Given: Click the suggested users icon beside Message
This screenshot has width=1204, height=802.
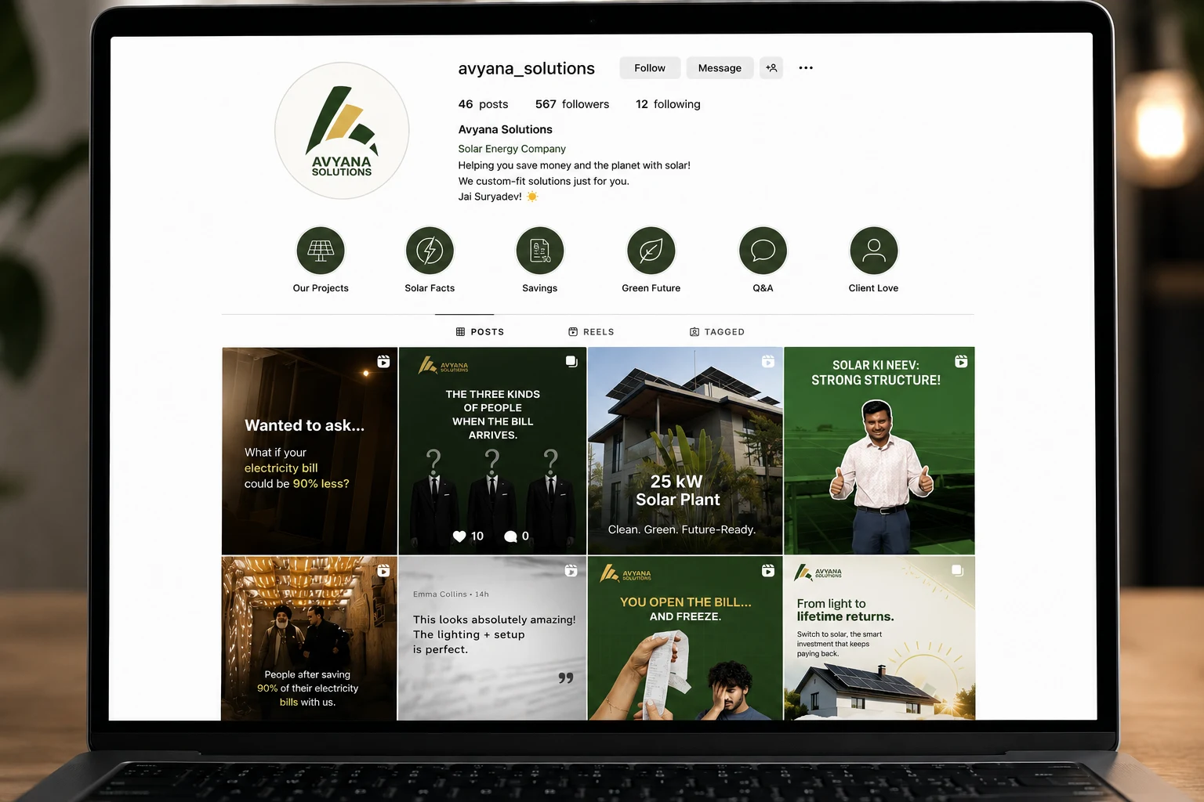Looking at the screenshot, I should (771, 68).
